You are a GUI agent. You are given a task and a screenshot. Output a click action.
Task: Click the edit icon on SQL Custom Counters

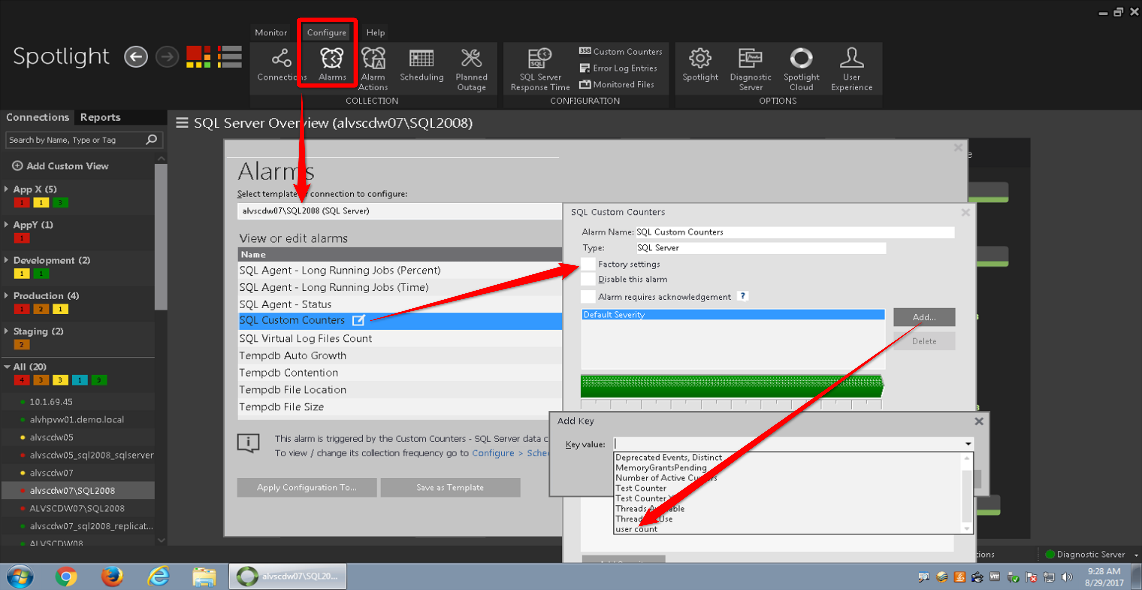coord(358,320)
